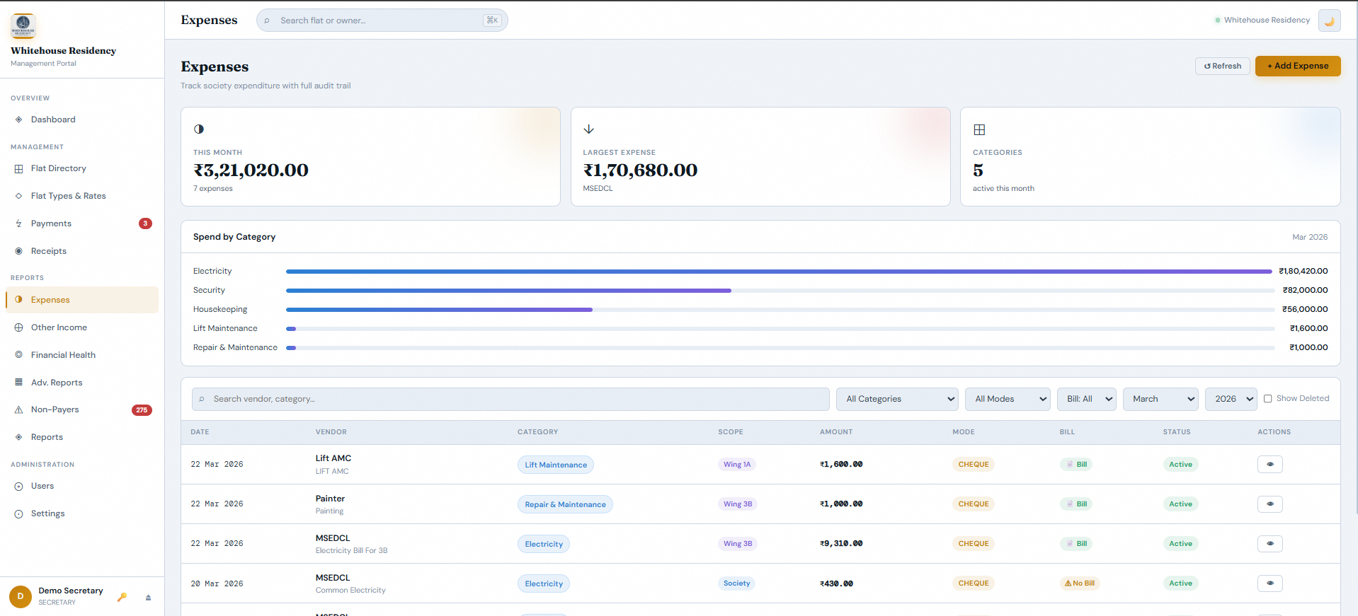The width and height of the screenshot is (1358, 616).
Task: Click the ₹9,310.00 amount cell
Action: (x=841, y=544)
